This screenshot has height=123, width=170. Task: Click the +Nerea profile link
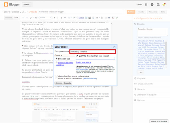[x=139, y=5]
